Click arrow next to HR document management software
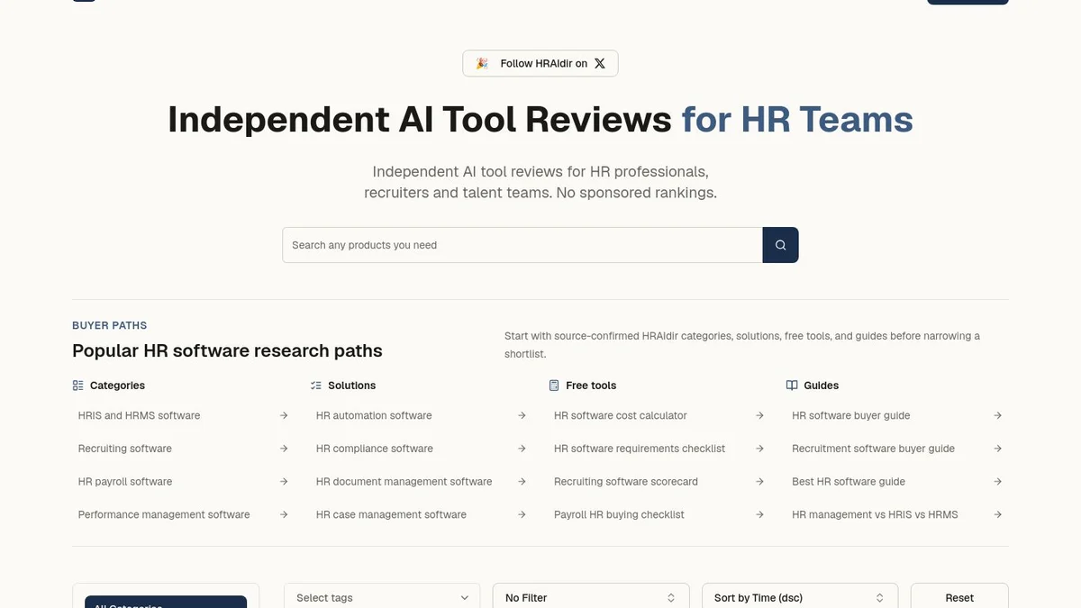 522,482
